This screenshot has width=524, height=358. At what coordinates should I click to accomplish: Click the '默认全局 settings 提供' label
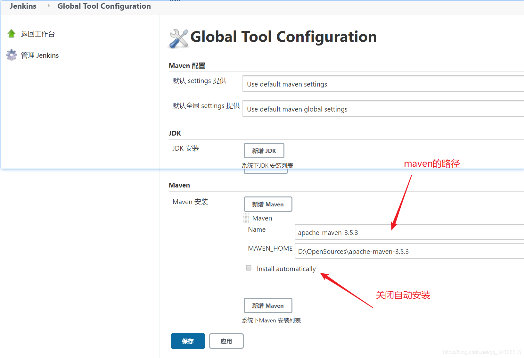pyautogui.click(x=206, y=106)
